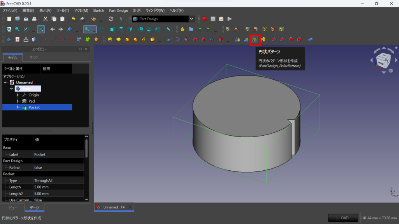Click the Execute macro play button
Viewport: 399px width, 224px height.
(x=230, y=19)
